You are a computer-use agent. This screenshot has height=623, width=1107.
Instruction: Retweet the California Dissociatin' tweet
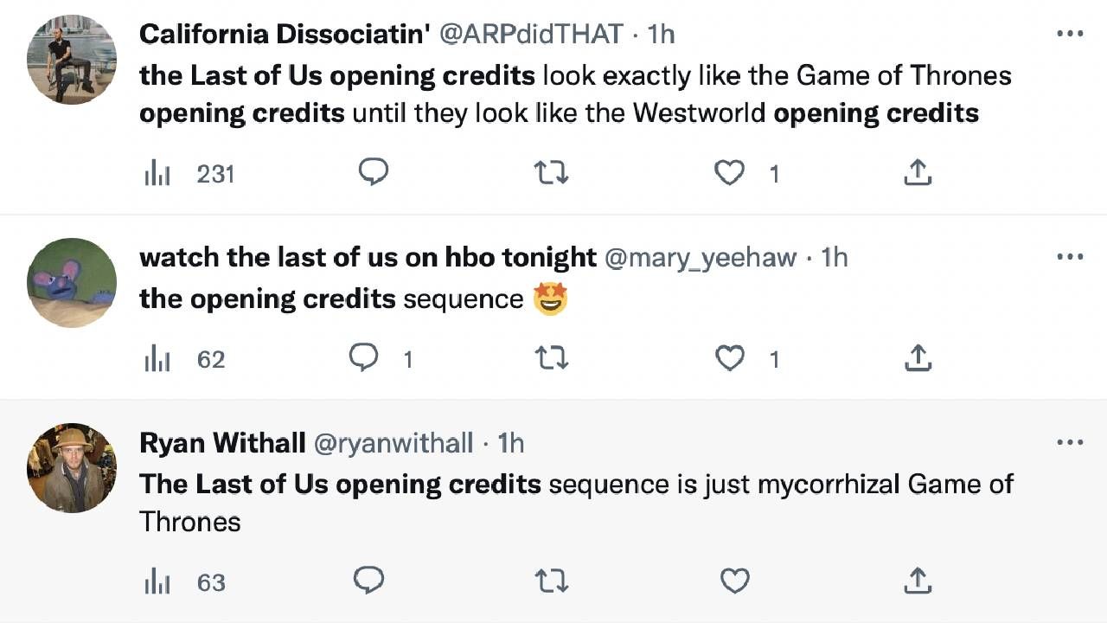551,173
